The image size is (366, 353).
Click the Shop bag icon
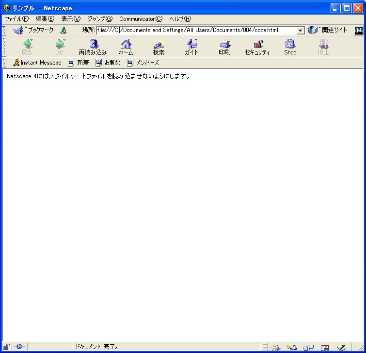[x=290, y=44]
